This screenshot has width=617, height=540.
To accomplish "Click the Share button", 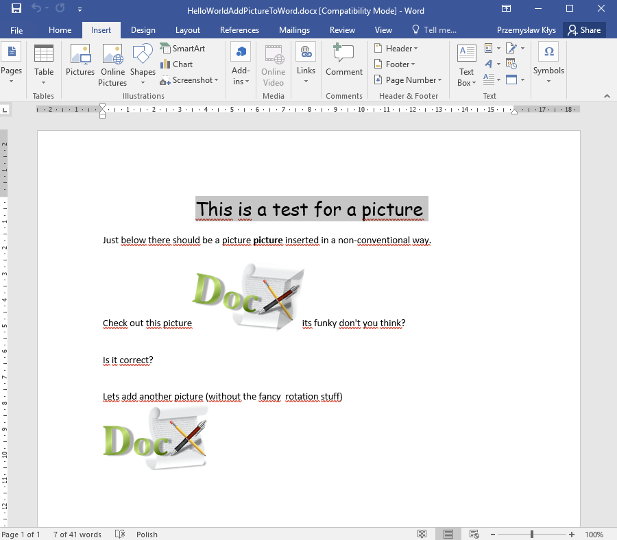I will 584,30.
